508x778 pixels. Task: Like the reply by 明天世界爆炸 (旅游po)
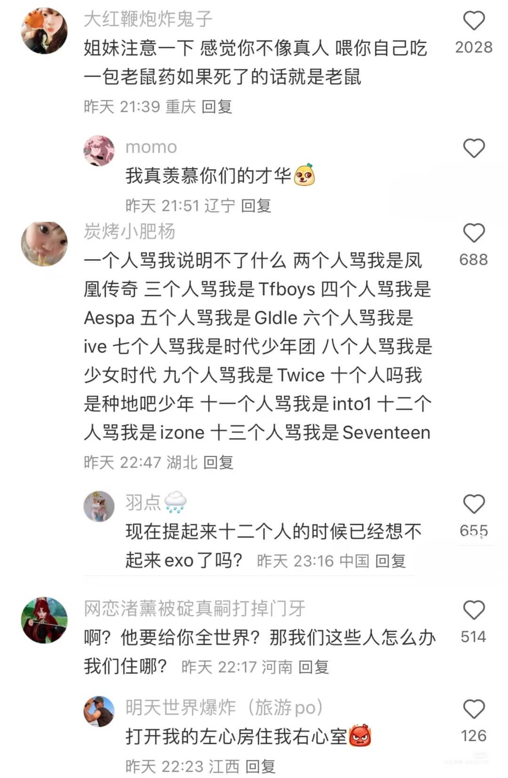point(474,709)
